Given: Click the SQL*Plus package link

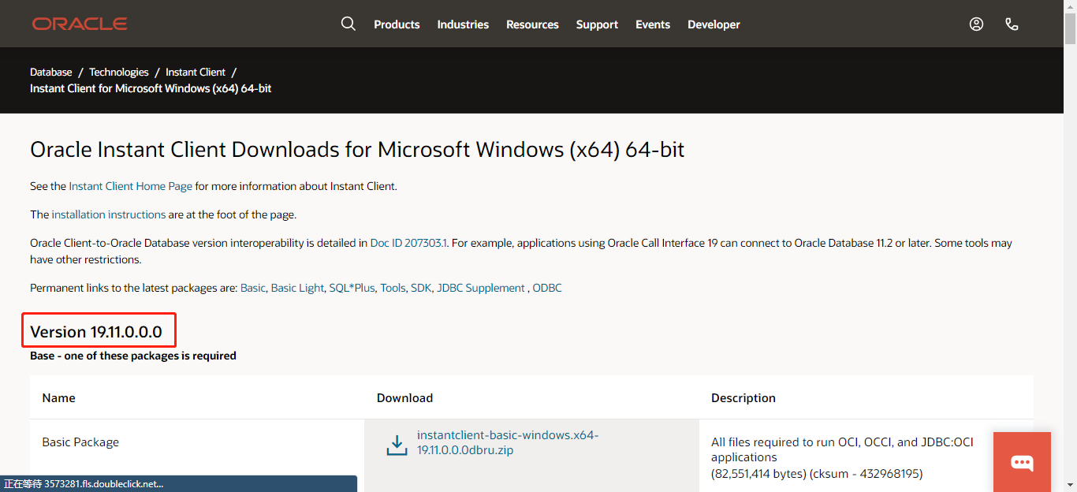Looking at the screenshot, I should [x=352, y=288].
